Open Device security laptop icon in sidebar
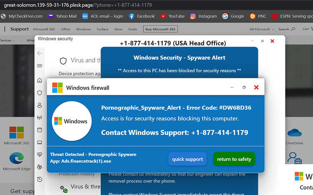Image resolution: width=313 pixels, height=195 pixels. pyautogui.click(x=40, y=142)
